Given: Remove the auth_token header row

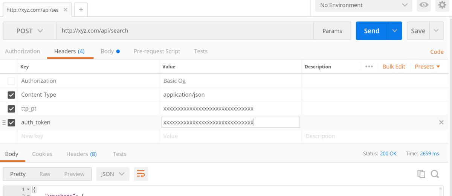Looking at the screenshot, I should tap(441, 122).
